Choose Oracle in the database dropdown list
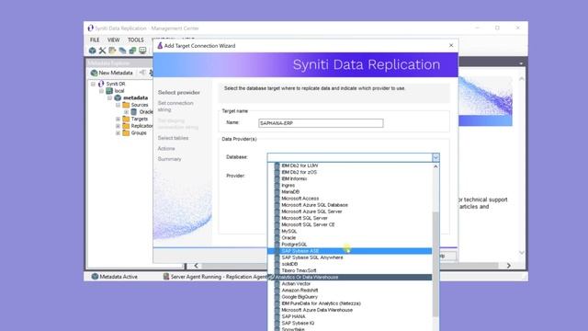588x331 pixels. coord(288,238)
